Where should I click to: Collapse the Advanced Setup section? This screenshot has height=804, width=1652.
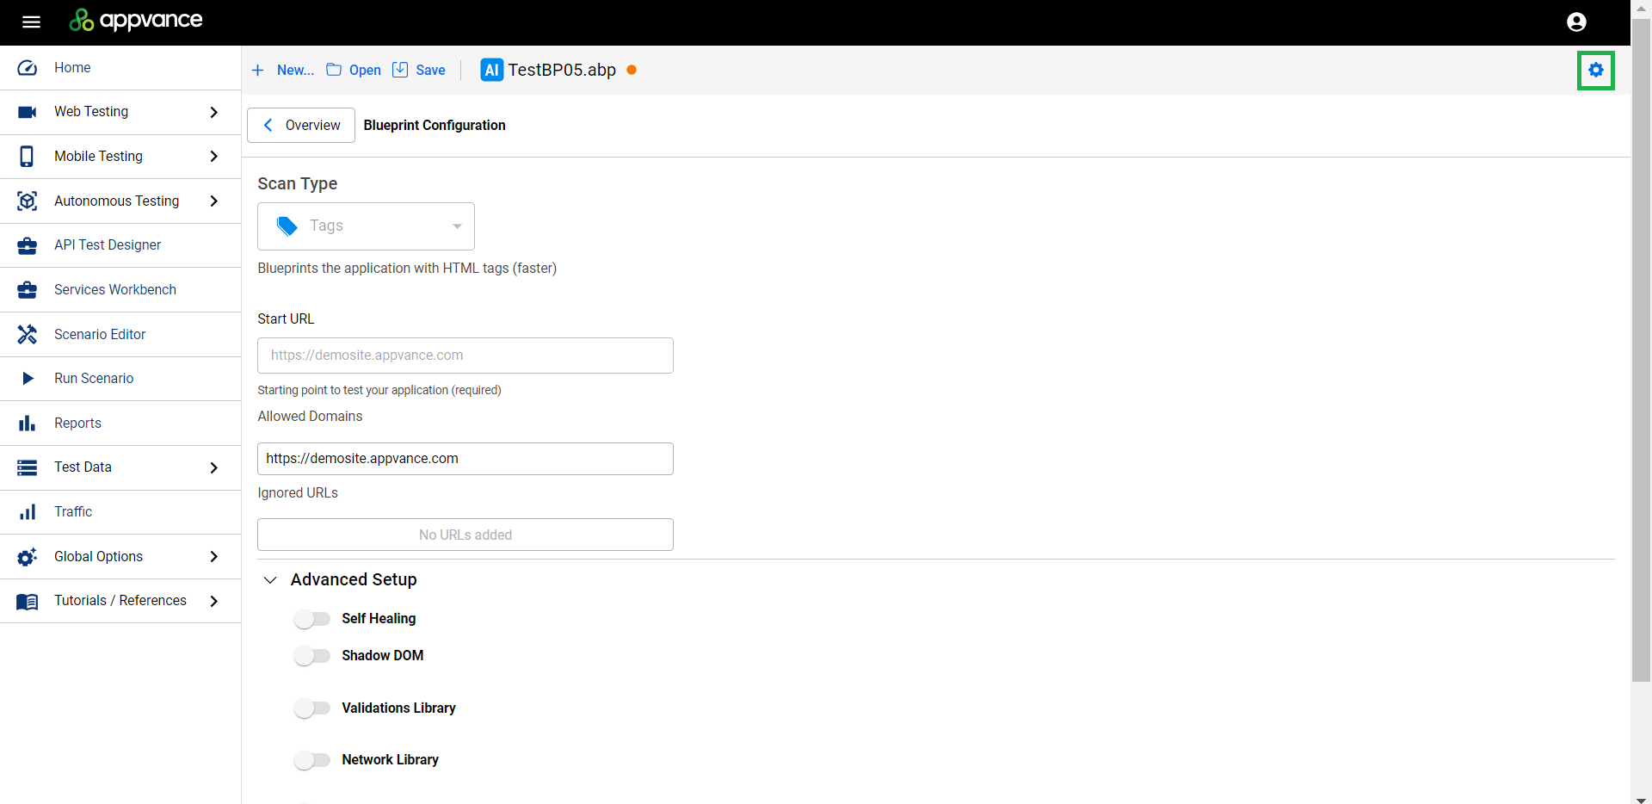click(270, 580)
